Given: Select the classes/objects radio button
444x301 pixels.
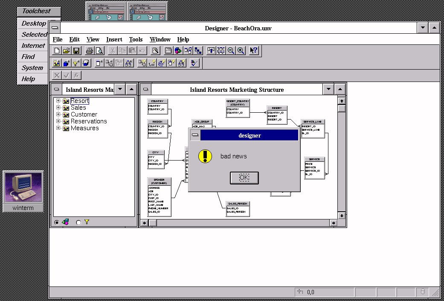Looking at the screenshot, I should pyautogui.click(x=57, y=222).
